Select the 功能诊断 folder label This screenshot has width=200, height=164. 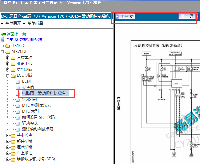(x=25, y=70)
